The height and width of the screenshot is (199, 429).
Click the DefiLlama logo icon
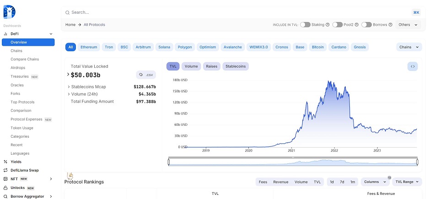pyautogui.click(x=9, y=12)
